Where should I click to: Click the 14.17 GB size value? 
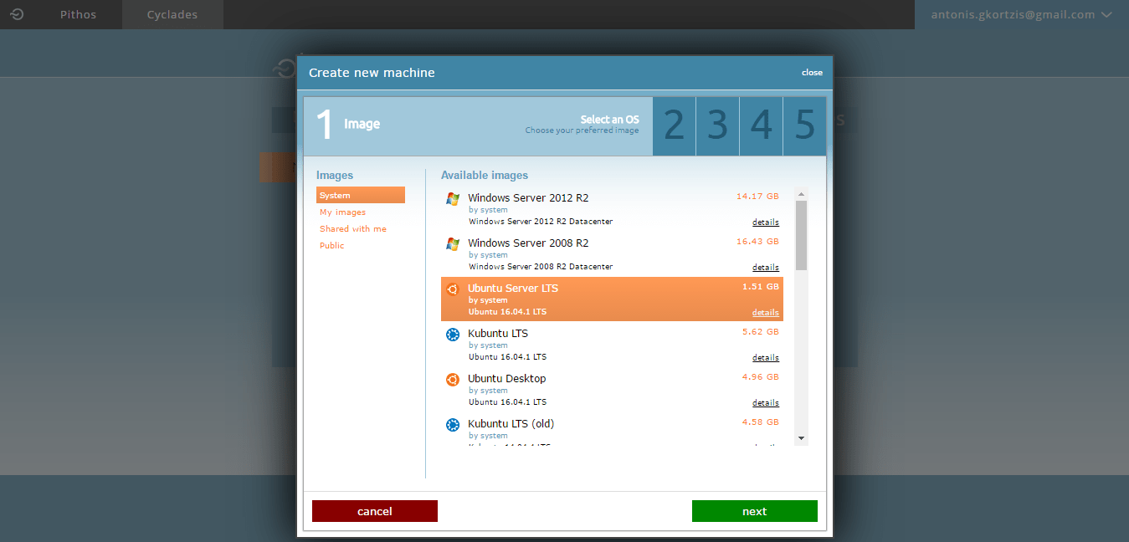[757, 197]
